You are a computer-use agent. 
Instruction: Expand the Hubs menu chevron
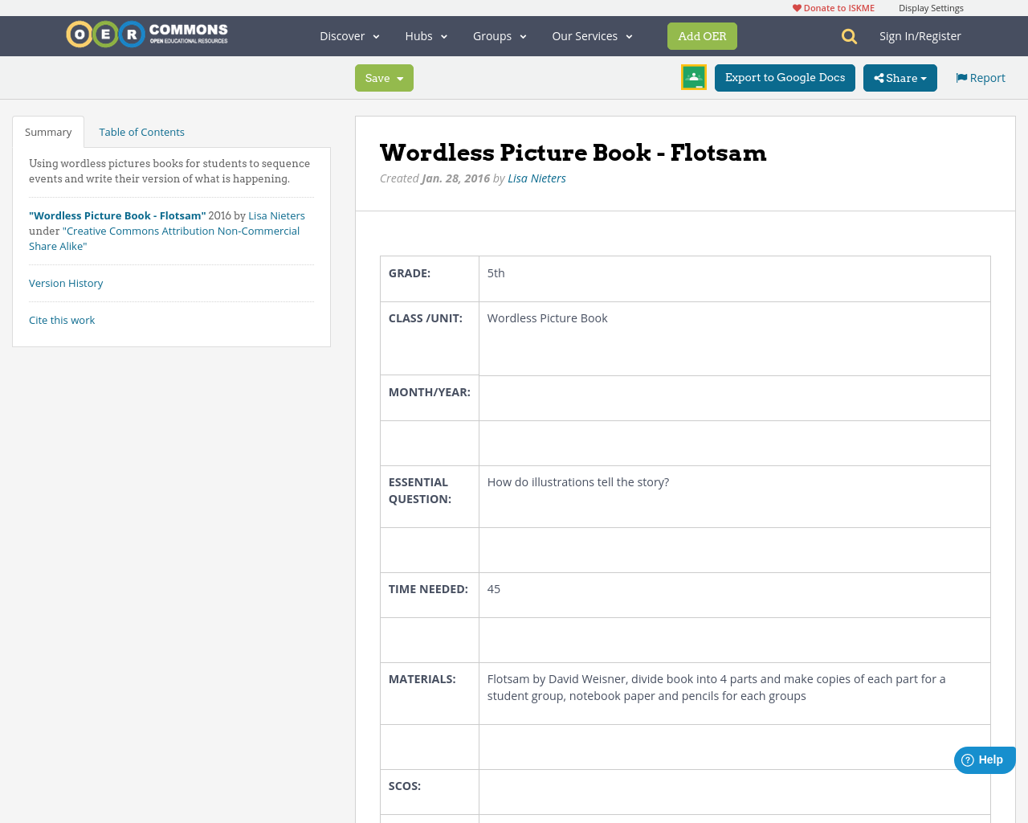(x=443, y=35)
